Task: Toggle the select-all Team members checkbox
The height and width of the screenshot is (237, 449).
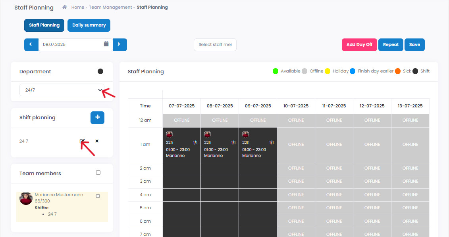Action: (x=98, y=173)
